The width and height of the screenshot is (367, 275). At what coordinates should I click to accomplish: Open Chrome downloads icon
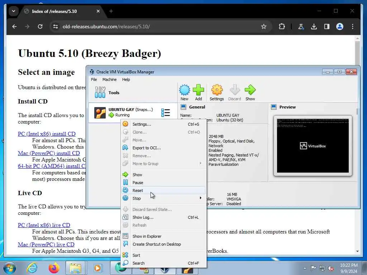coord(314,26)
